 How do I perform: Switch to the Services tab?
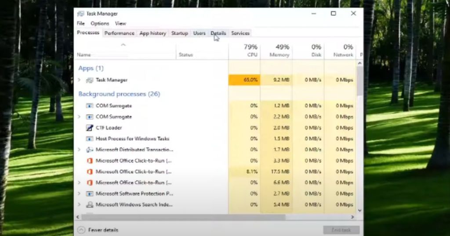point(240,33)
